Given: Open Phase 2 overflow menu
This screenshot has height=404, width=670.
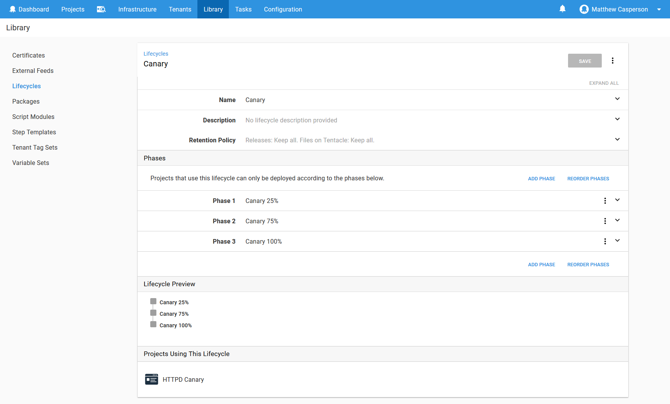Looking at the screenshot, I should point(605,221).
